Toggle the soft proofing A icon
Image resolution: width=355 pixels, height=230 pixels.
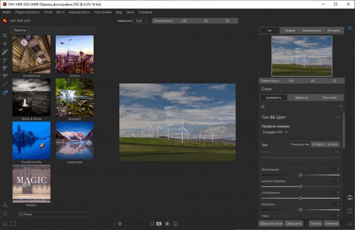point(159,224)
